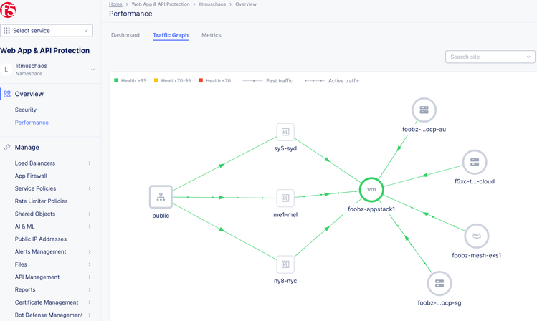Open the Security page in sidebar
537x321 pixels.
(26, 110)
